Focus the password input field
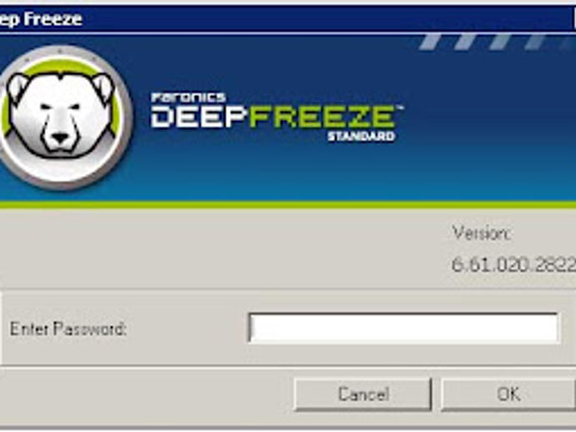 404,328
